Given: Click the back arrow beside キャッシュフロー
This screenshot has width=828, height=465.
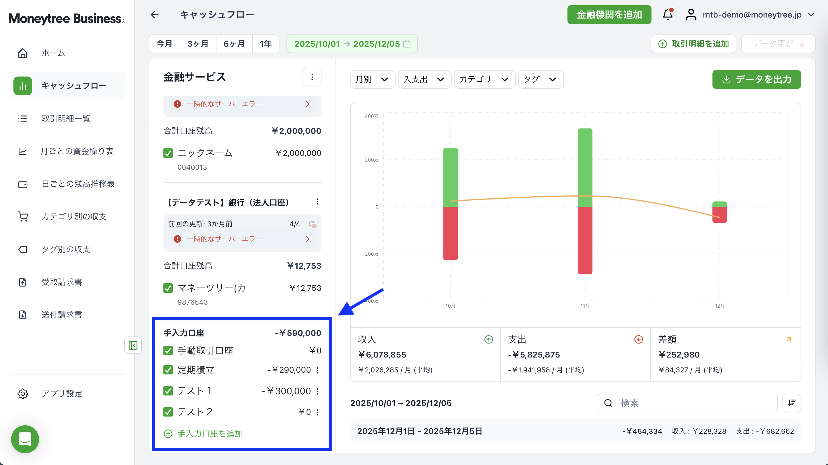Looking at the screenshot, I should click(x=155, y=15).
